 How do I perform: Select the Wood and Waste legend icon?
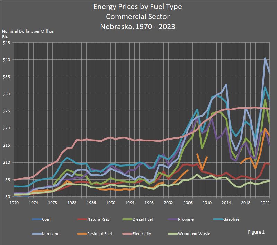click(x=172, y=234)
